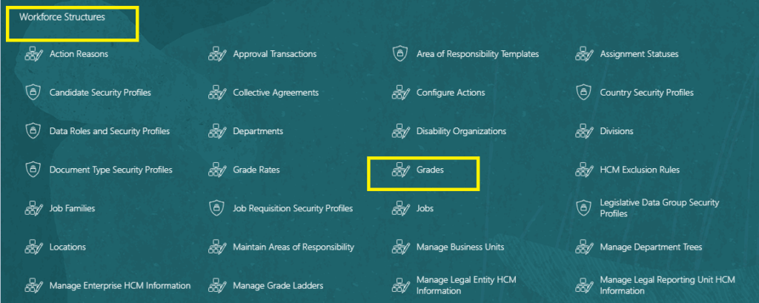Click the Workforce Structures heading
The width and height of the screenshot is (759, 303).
[62, 17]
